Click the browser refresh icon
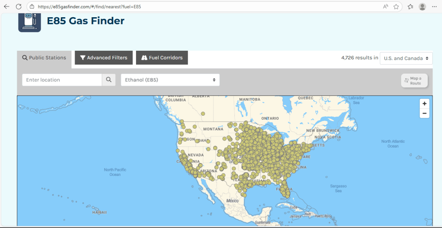Viewport: 442px width, 228px height. [x=19, y=7]
